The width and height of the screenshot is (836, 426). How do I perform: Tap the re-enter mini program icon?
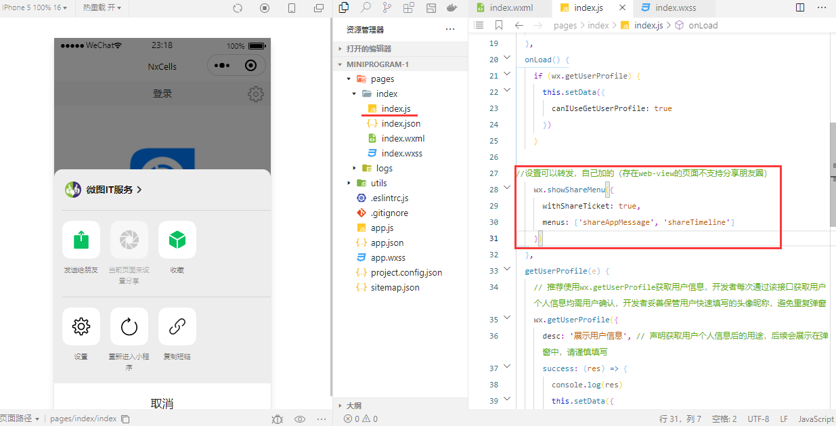129,327
